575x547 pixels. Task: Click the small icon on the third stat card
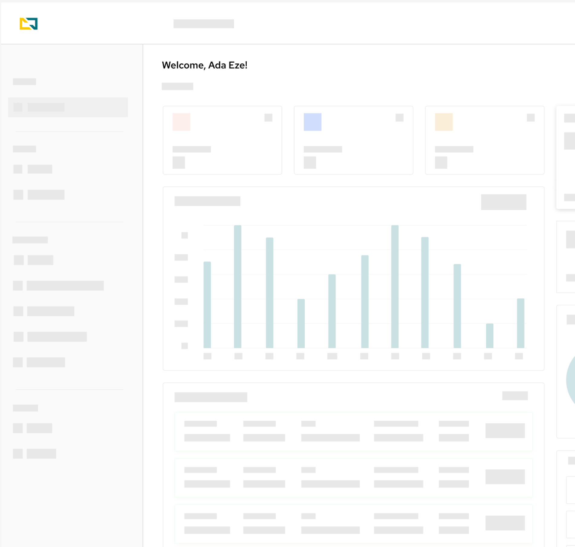pos(531,118)
